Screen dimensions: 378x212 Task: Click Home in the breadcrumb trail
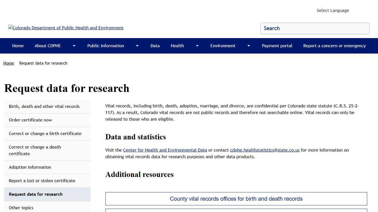click(x=9, y=63)
